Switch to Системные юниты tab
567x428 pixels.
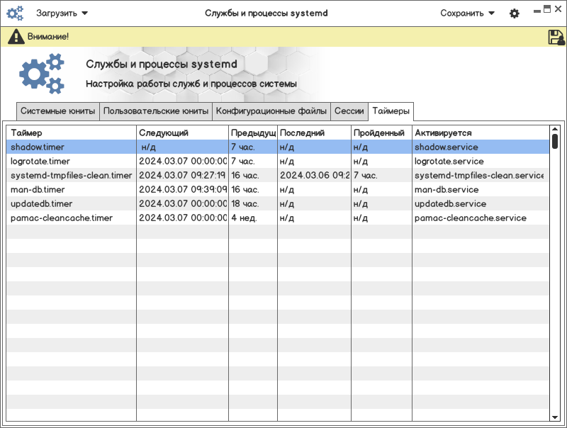click(x=57, y=111)
